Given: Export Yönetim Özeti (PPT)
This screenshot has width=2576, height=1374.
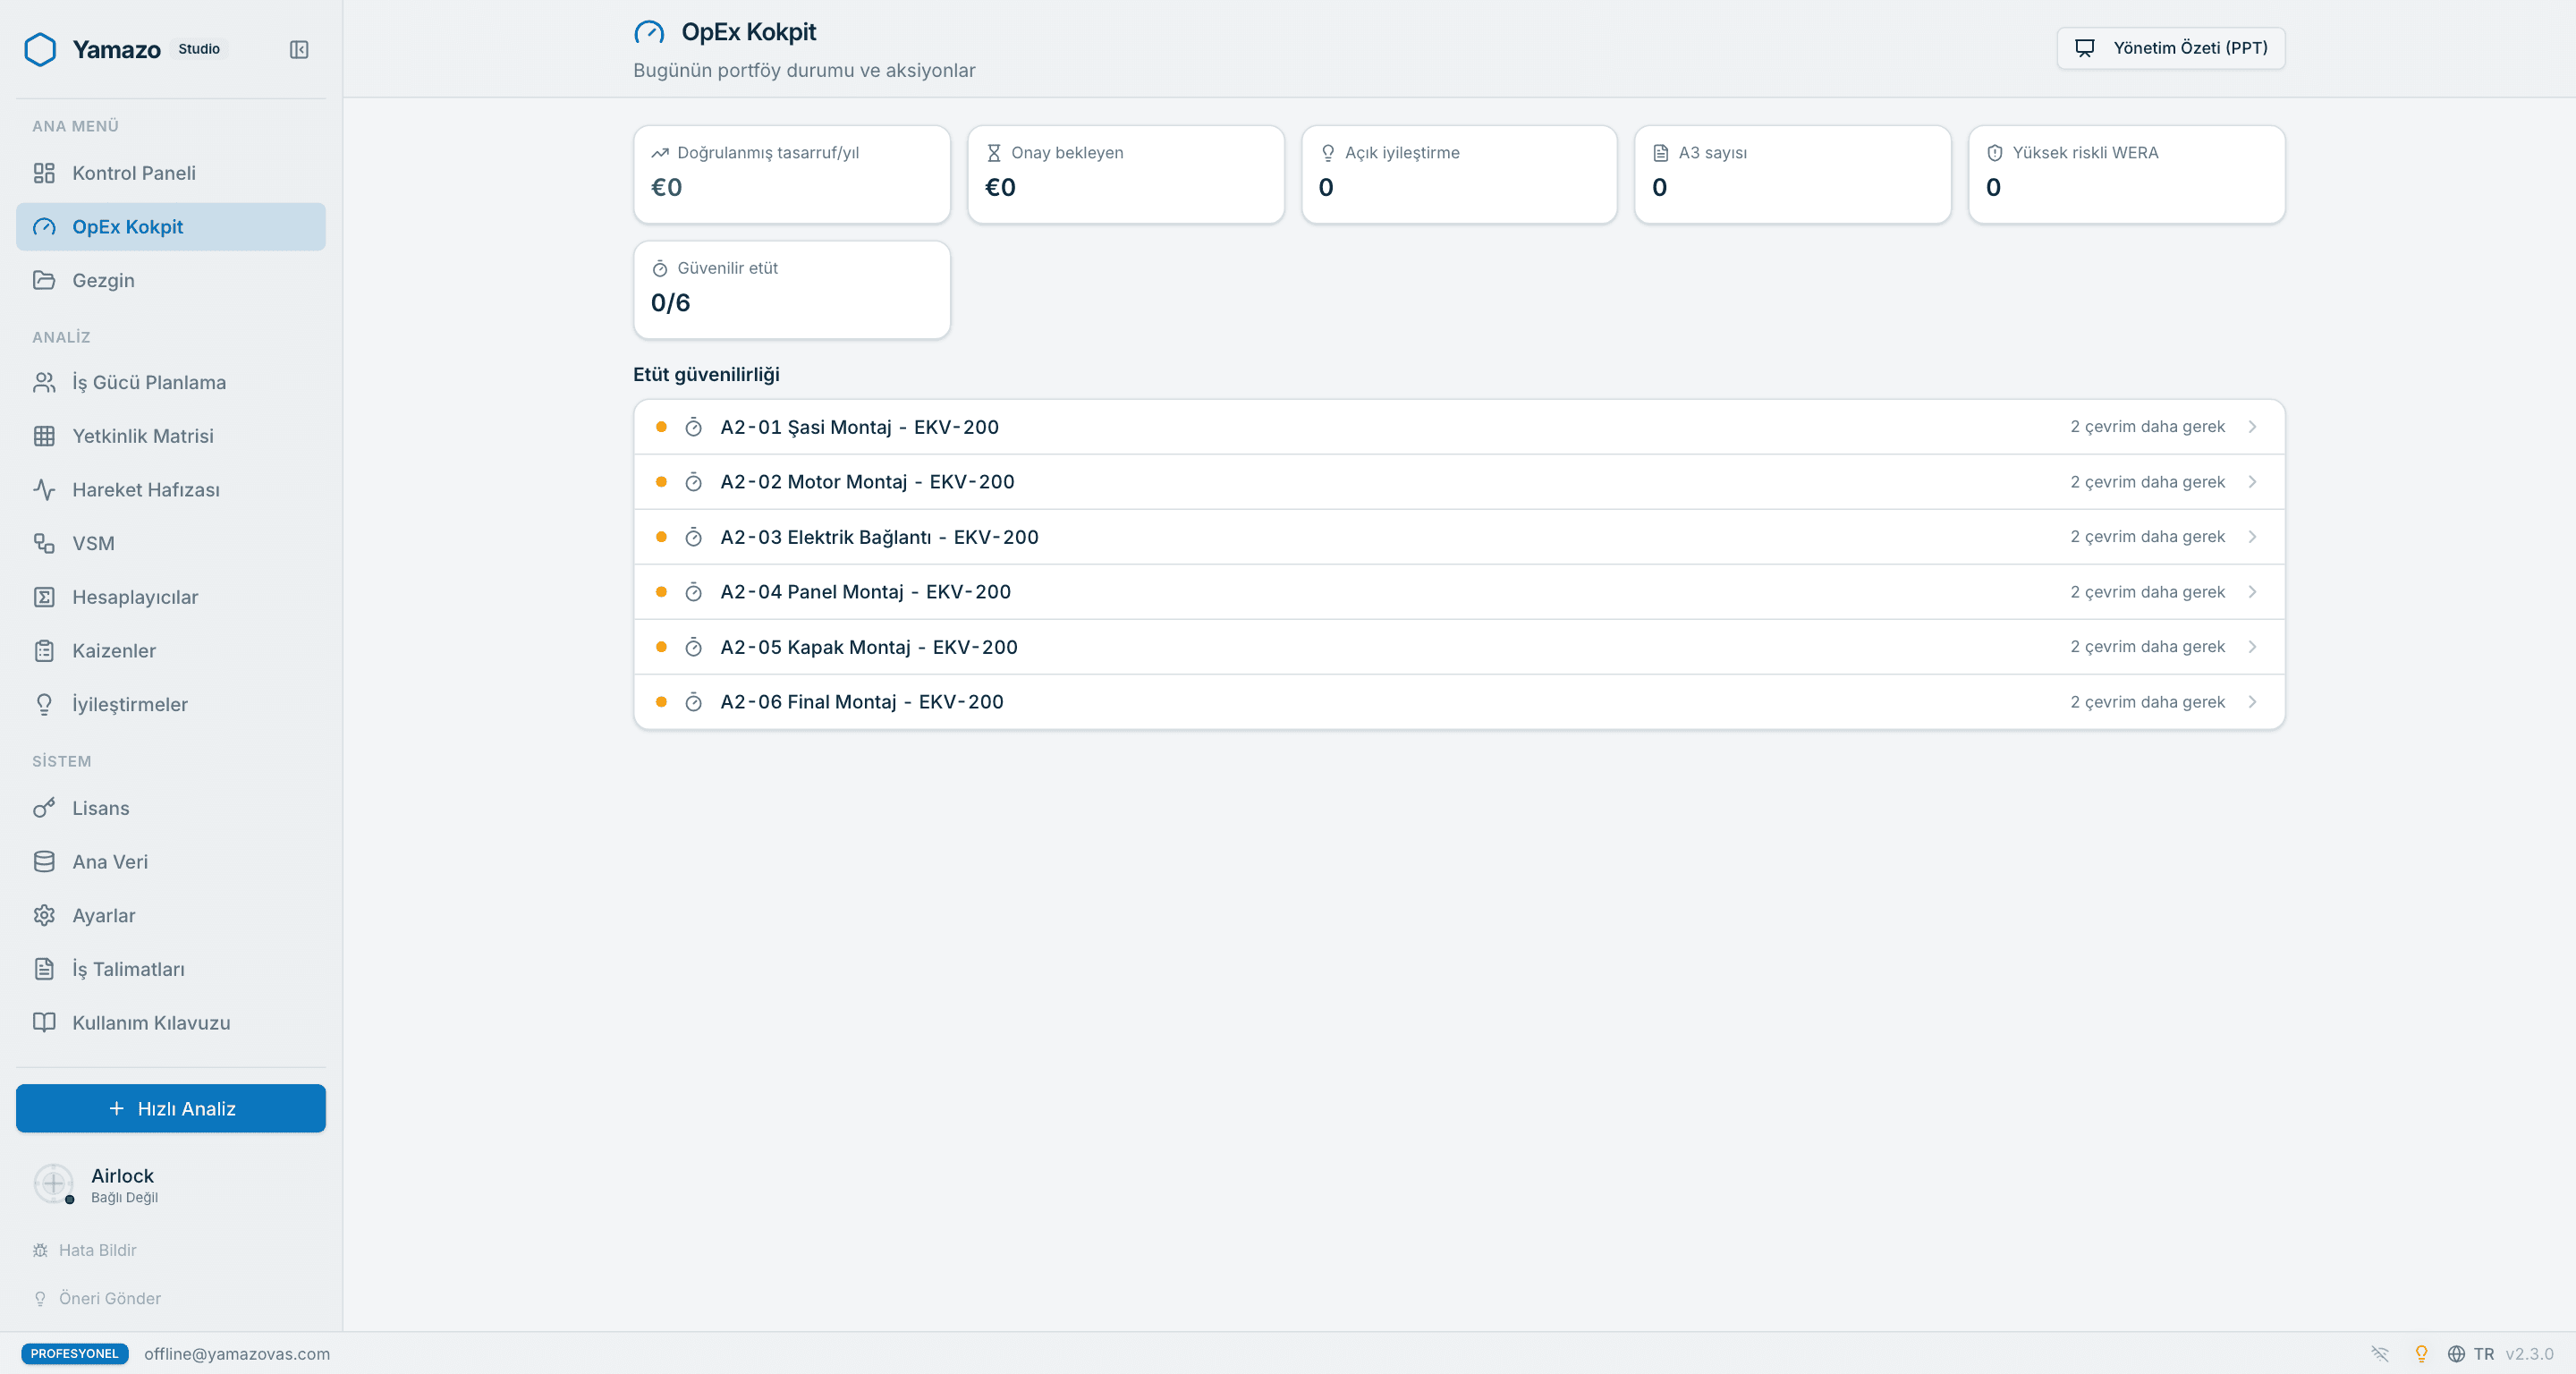Looking at the screenshot, I should coord(2171,48).
